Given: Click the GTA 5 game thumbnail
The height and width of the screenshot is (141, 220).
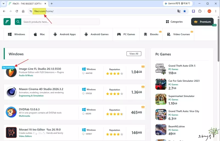Looking at the screenshot, I should [x=161, y=69].
